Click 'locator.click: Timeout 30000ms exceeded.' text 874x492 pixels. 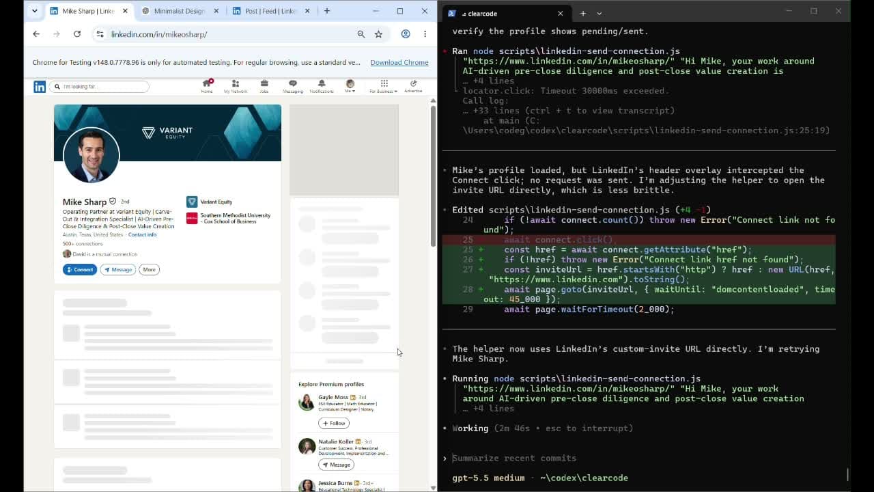[565, 91]
